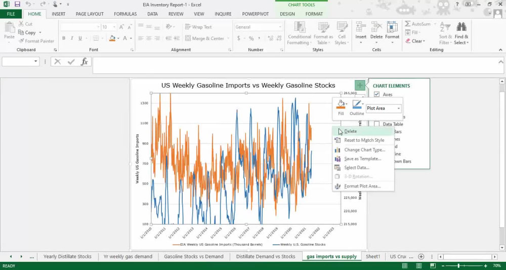Open the font size dropdown
Viewport: 506px width, 270px height.
(114, 27)
